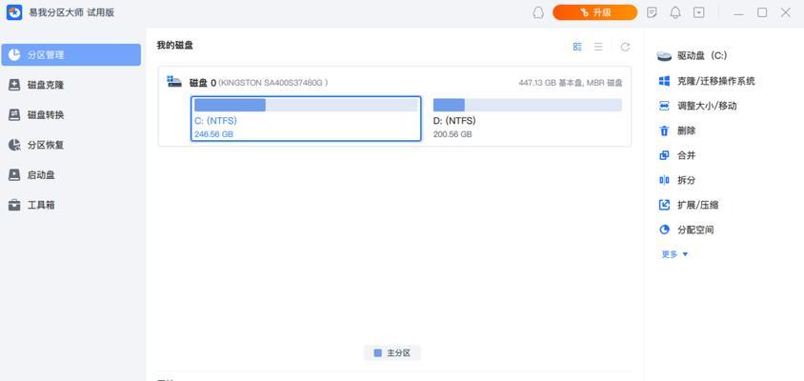
Task: Click the 升级 upgrade button
Action: 594,12
